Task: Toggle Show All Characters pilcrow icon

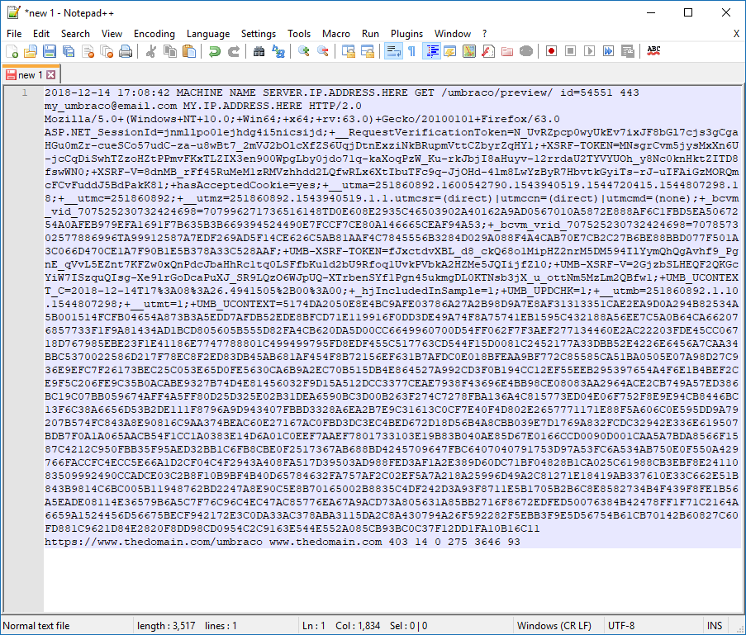Action: [x=412, y=51]
